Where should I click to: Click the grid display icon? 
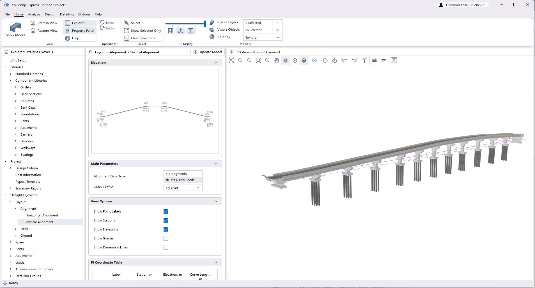point(171,31)
